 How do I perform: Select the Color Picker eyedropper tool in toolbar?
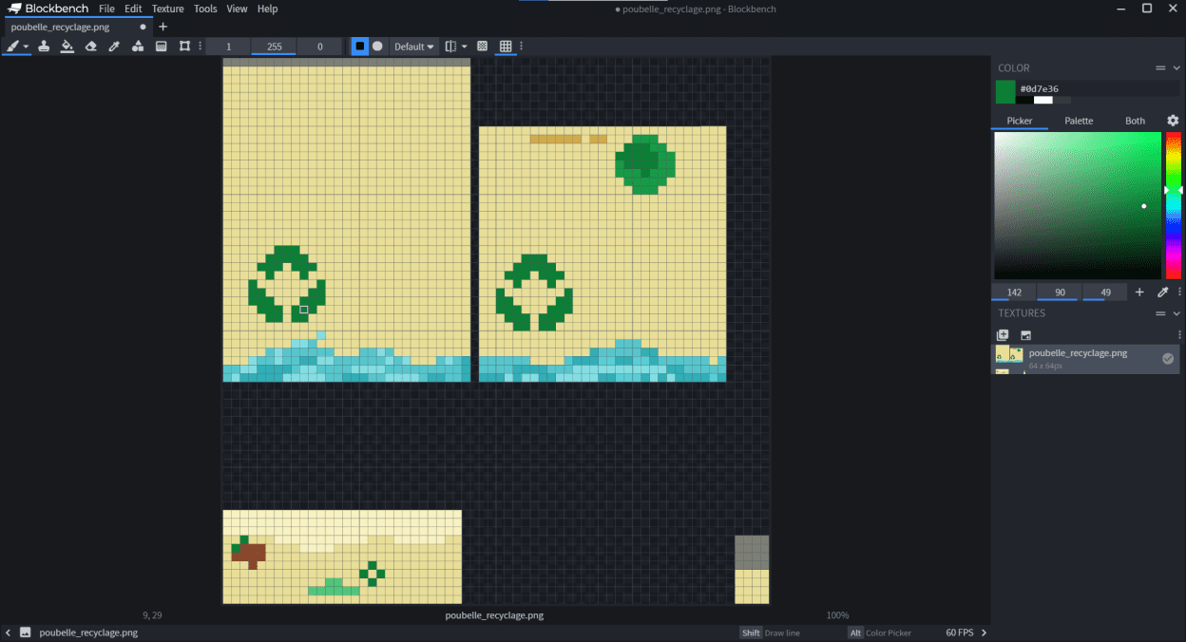(114, 46)
